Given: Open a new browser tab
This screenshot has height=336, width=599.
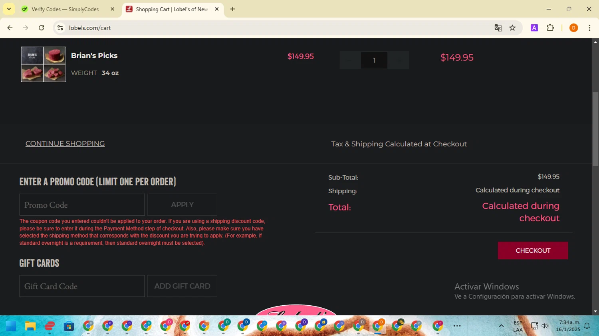Looking at the screenshot, I should tap(232, 9).
